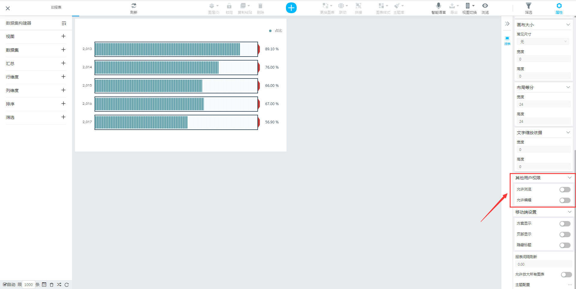Image resolution: width=576 pixels, height=289 pixels.
Task: Click the 报表间隔刷新 field showing 0.00
Action: [x=543, y=264]
